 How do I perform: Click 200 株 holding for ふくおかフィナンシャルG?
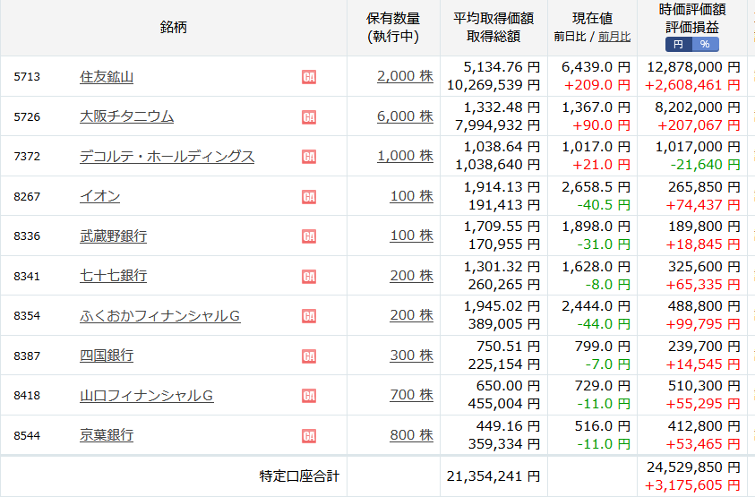(412, 315)
